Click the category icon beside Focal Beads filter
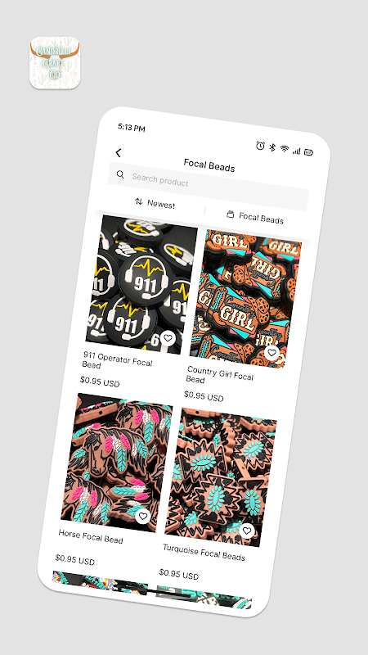 (230, 215)
